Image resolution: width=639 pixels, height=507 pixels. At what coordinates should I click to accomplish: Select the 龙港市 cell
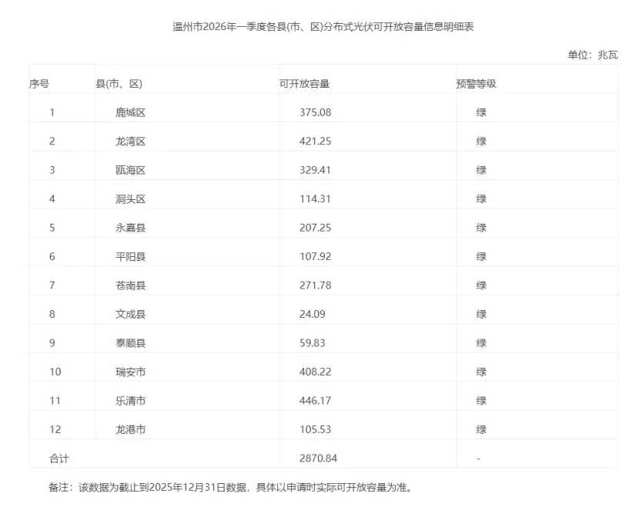coord(130,429)
